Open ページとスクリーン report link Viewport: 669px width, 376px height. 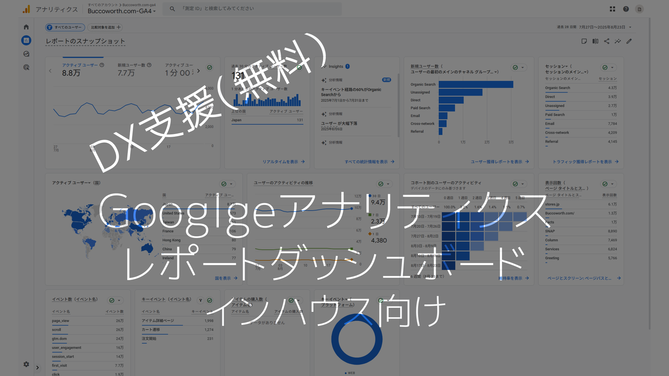(x=584, y=278)
